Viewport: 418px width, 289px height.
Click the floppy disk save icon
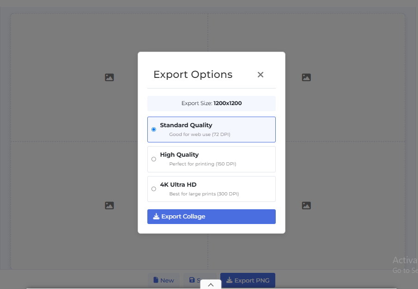pyautogui.click(x=192, y=280)
